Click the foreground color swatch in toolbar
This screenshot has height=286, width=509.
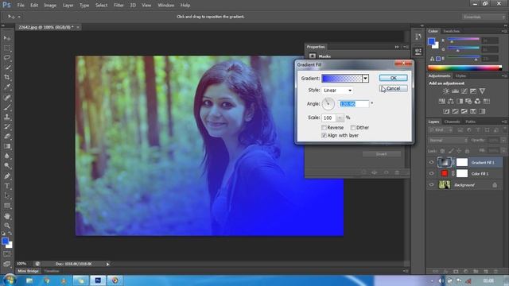tap(6, 241)
